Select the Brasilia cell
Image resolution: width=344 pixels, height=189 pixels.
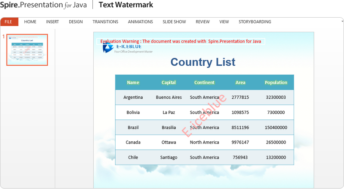coord(169,128)
